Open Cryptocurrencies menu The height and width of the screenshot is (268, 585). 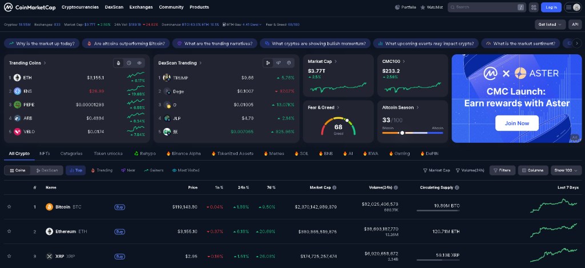point(80,7)
